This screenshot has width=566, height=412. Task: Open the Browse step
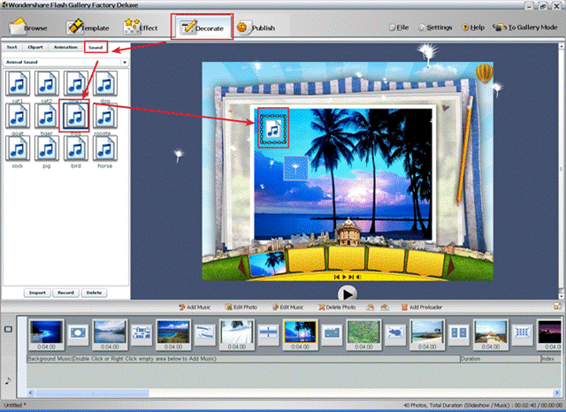28,27
